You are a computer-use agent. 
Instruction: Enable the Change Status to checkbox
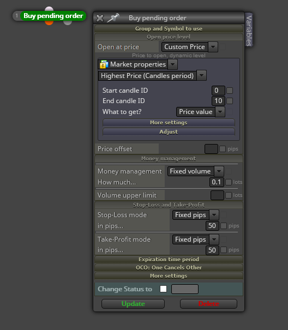click(x=164, y=289)
